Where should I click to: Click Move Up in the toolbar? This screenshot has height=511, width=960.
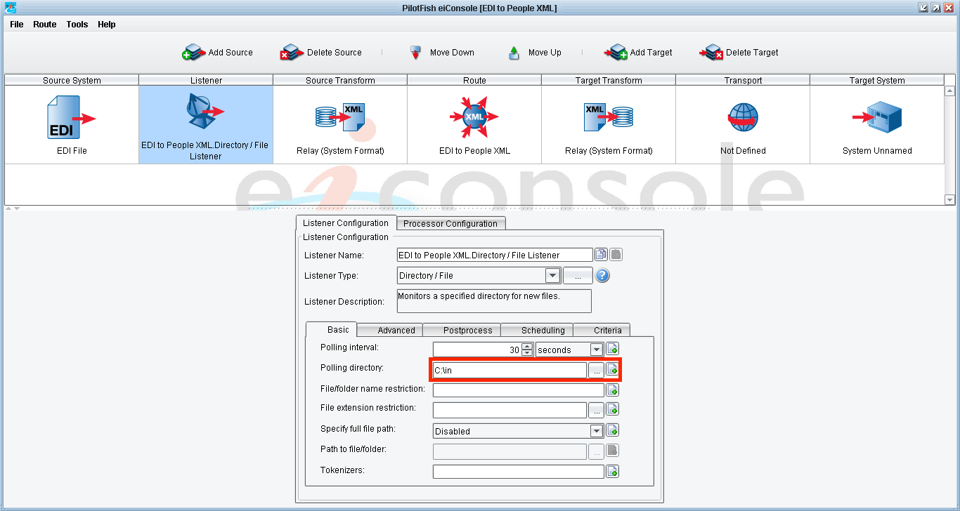point(534,53)
